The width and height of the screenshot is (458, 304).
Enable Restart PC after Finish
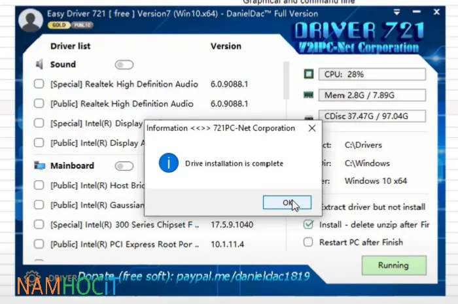click(309, 242)
